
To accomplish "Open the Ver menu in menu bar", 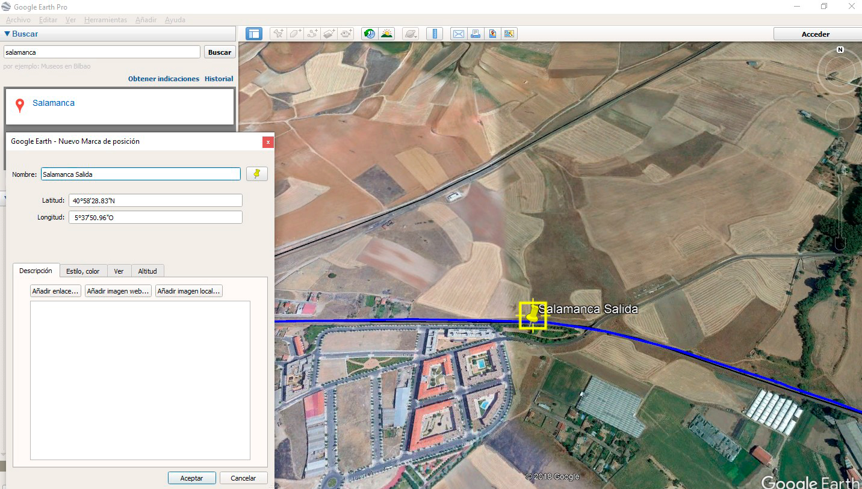I will pos(71,20).
